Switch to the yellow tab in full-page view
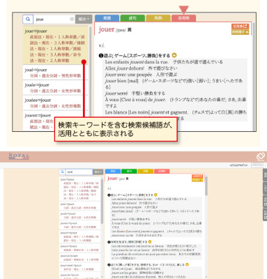Viewport: 267px width, 279px height. [x=145, y=171]
